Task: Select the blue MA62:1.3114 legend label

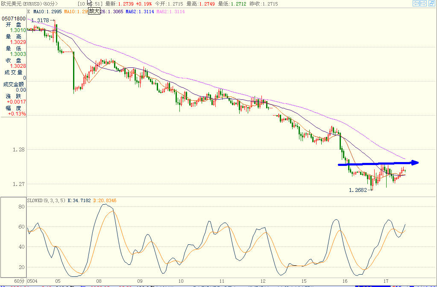Action: (140, 12)
